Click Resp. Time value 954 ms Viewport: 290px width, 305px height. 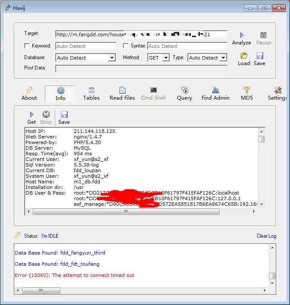[x=83, y=154]
